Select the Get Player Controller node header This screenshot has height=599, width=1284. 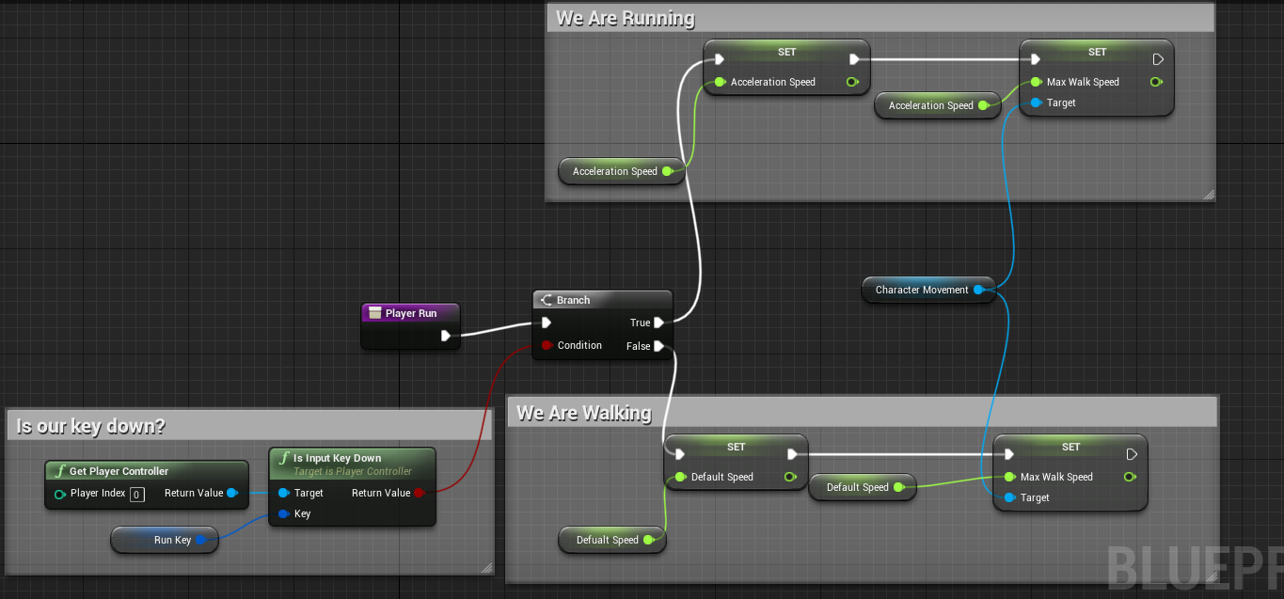[x=119, y=471]
